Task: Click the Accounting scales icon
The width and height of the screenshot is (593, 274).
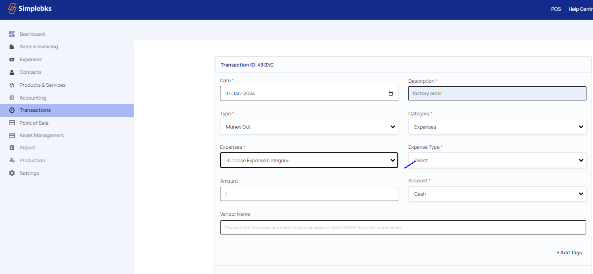Action: (12, 98)
